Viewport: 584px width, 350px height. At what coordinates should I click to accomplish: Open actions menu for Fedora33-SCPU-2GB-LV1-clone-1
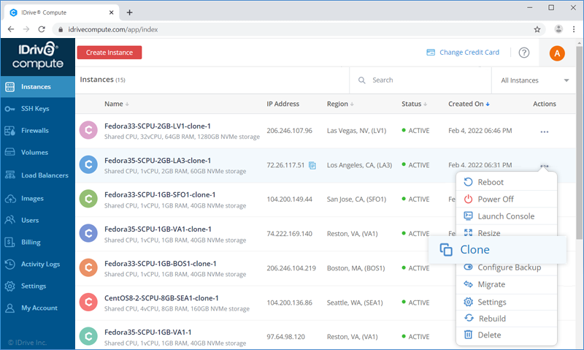tap(544, 132)
